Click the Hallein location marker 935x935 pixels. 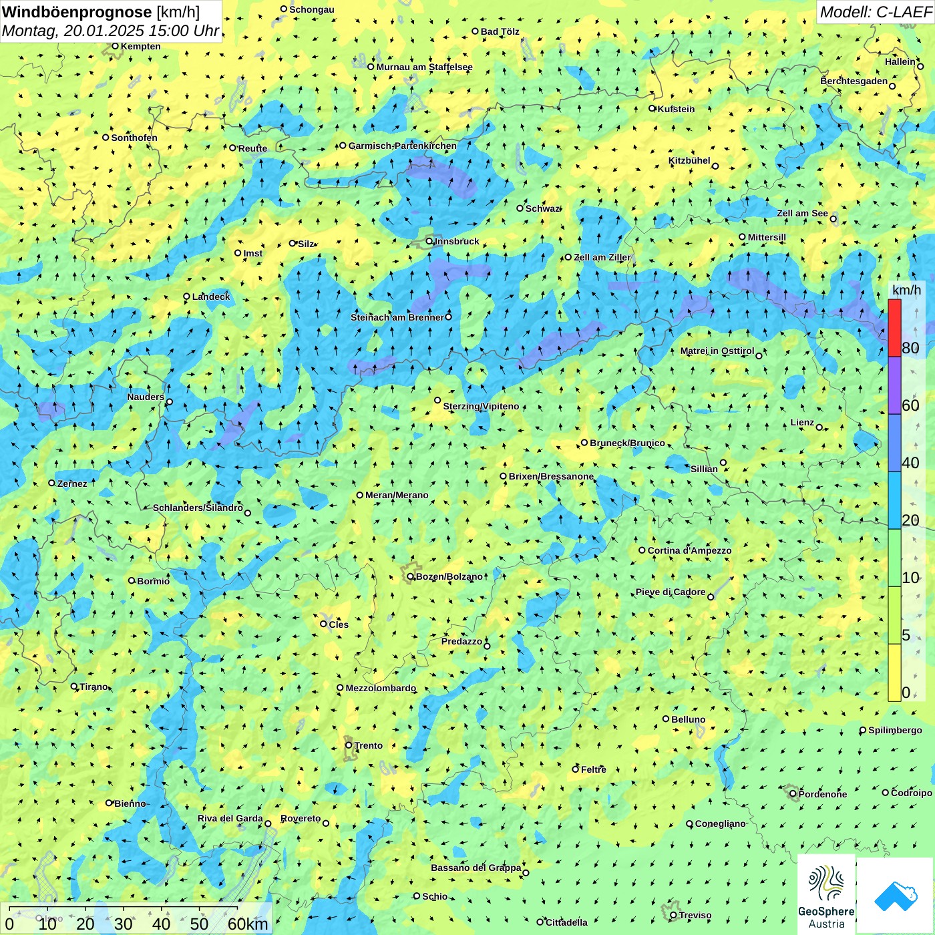coord(920,67)
